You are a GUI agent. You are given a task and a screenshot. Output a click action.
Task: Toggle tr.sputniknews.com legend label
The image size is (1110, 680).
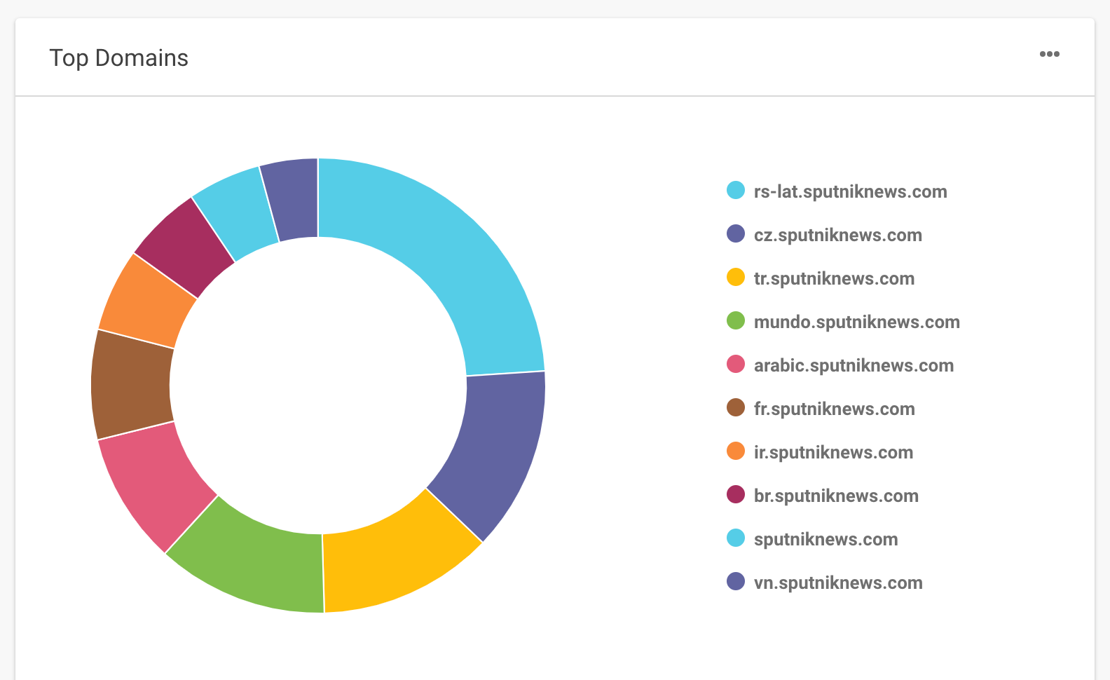click(x=834, y=278)
